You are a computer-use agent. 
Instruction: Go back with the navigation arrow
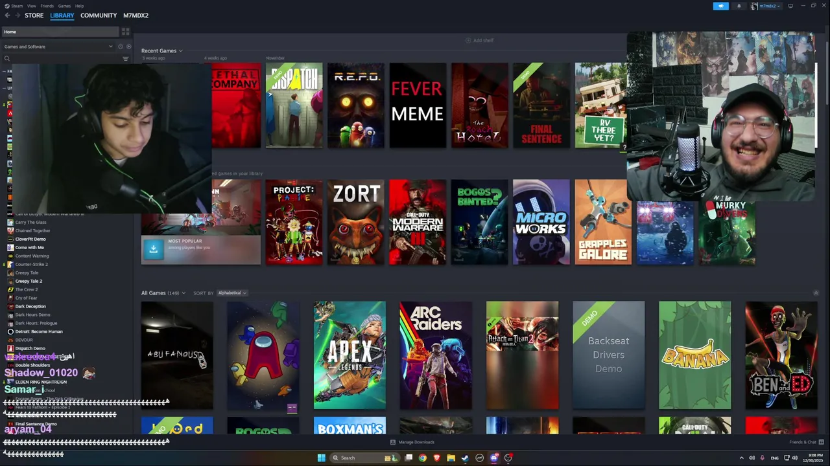point(8,16)
